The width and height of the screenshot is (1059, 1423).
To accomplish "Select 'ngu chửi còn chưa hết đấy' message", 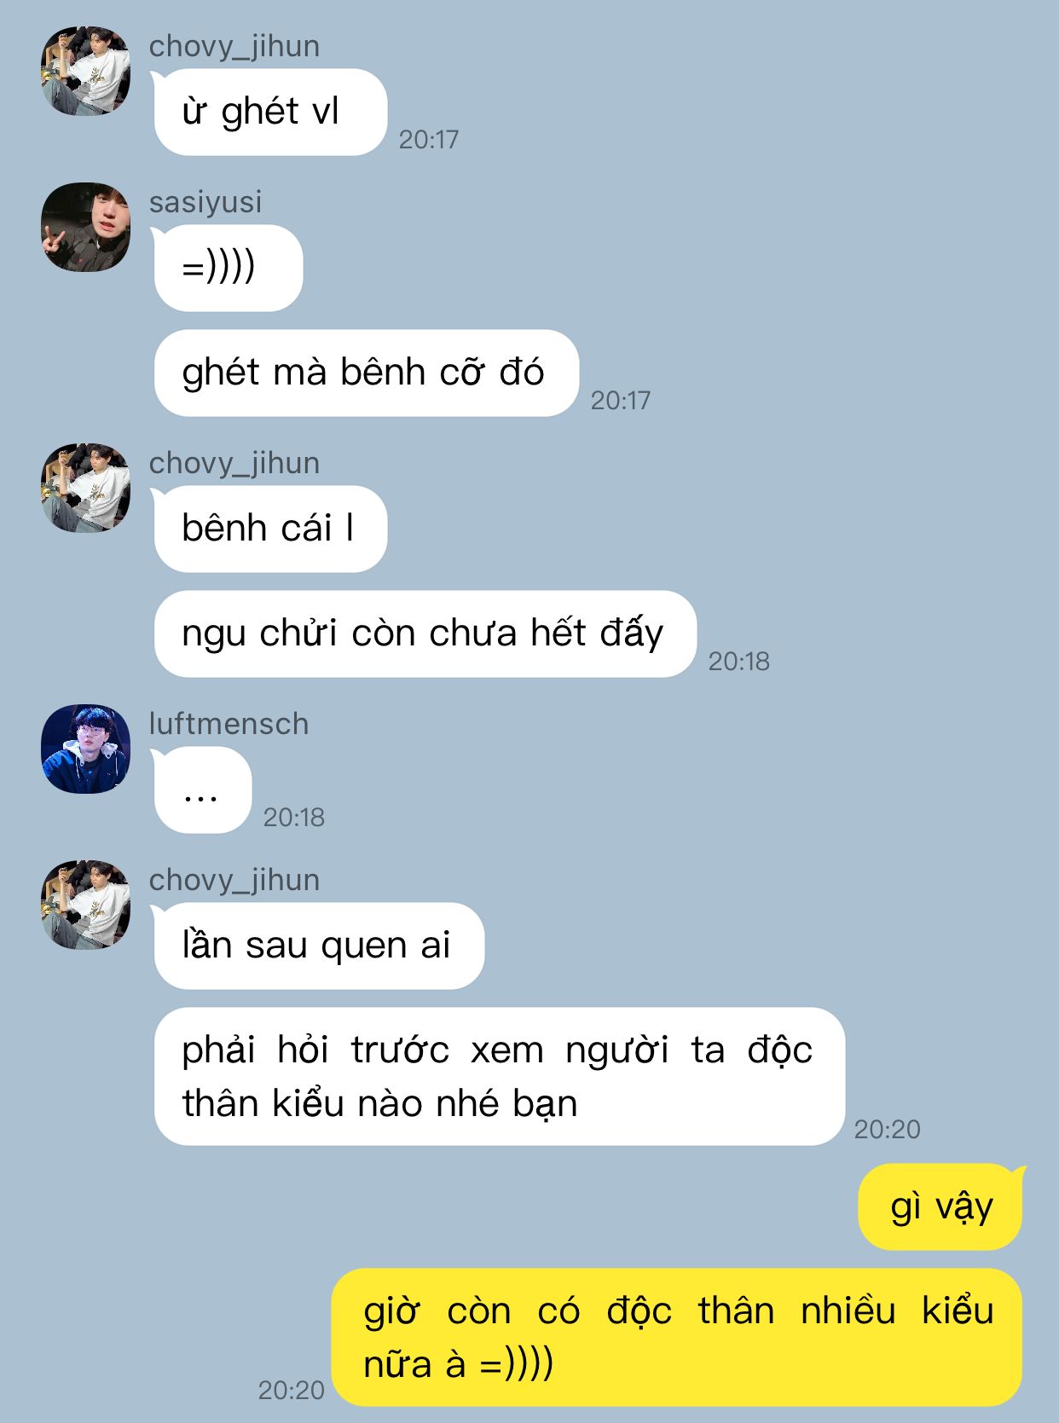I will coord(425,633).
